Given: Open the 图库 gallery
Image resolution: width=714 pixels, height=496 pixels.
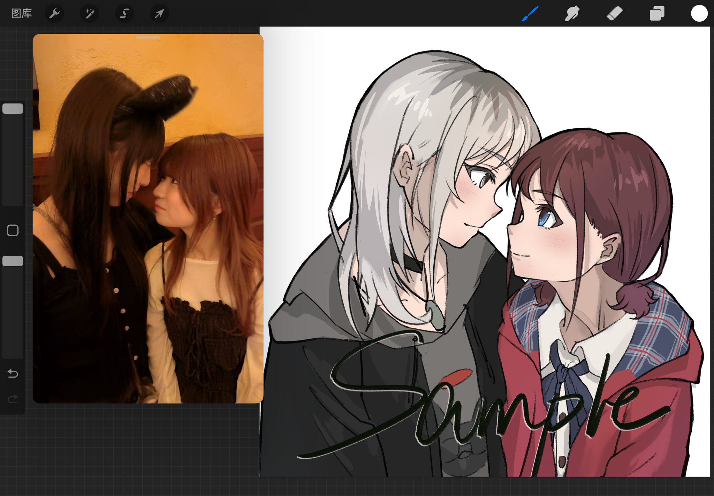Looking at the screenshot, I should 21,14.
